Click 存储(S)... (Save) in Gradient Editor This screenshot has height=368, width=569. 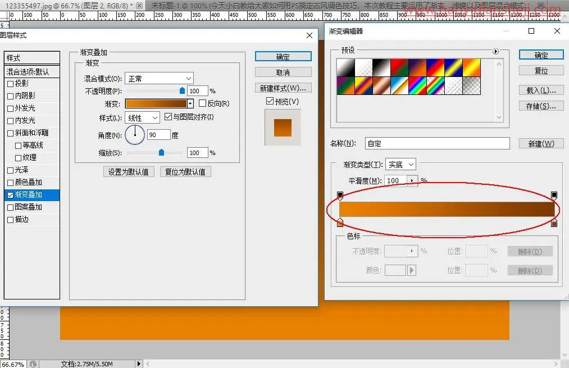coord(541,106)
